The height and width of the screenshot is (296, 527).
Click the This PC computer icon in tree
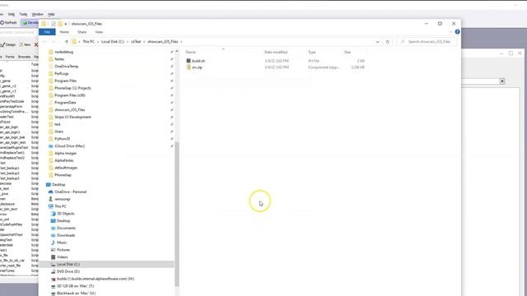click(51, 206)
